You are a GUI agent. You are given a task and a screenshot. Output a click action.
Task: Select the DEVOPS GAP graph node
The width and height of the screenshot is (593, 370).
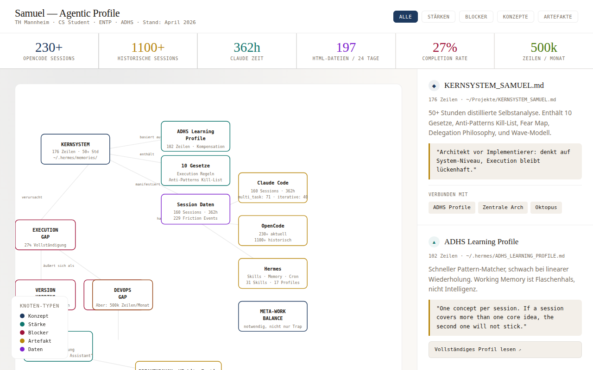click(122, 295)
